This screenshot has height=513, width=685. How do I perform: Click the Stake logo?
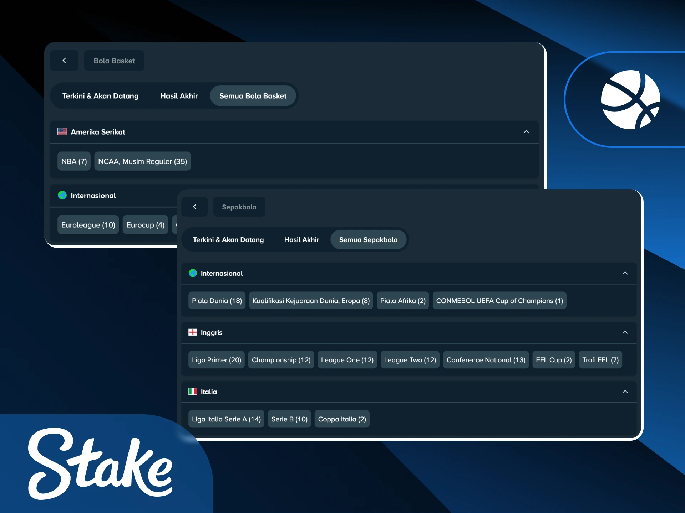tap(100, 464)
